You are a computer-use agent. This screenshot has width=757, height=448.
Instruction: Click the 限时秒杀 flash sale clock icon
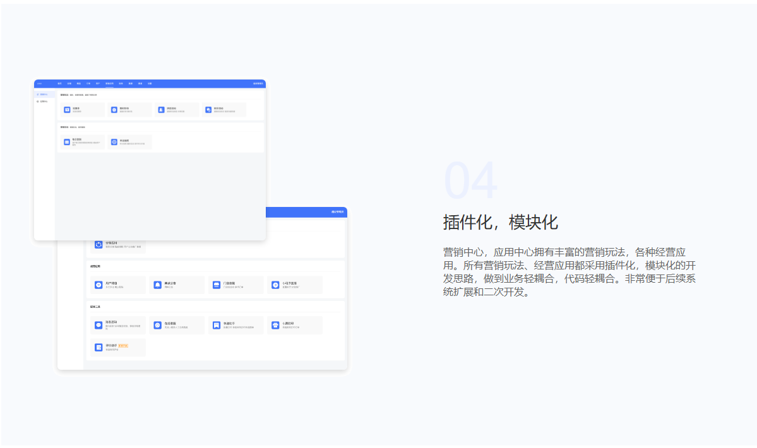(114, 110)
